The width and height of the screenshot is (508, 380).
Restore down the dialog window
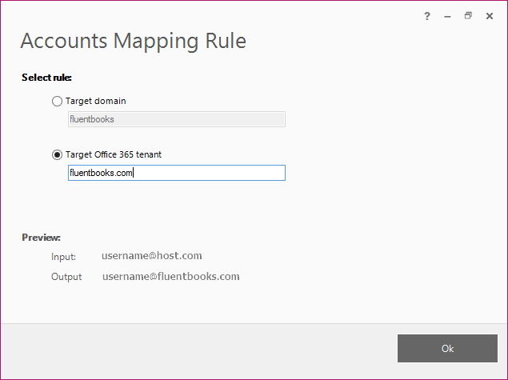[x=468, y=15]
